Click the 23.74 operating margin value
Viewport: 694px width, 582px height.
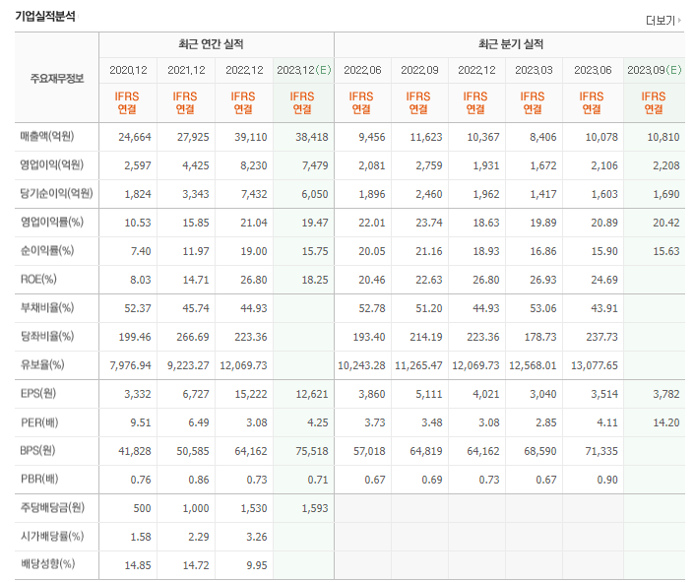point(429,223)
